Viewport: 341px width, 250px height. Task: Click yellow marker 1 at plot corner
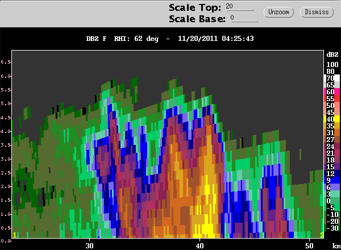(15, 235)
